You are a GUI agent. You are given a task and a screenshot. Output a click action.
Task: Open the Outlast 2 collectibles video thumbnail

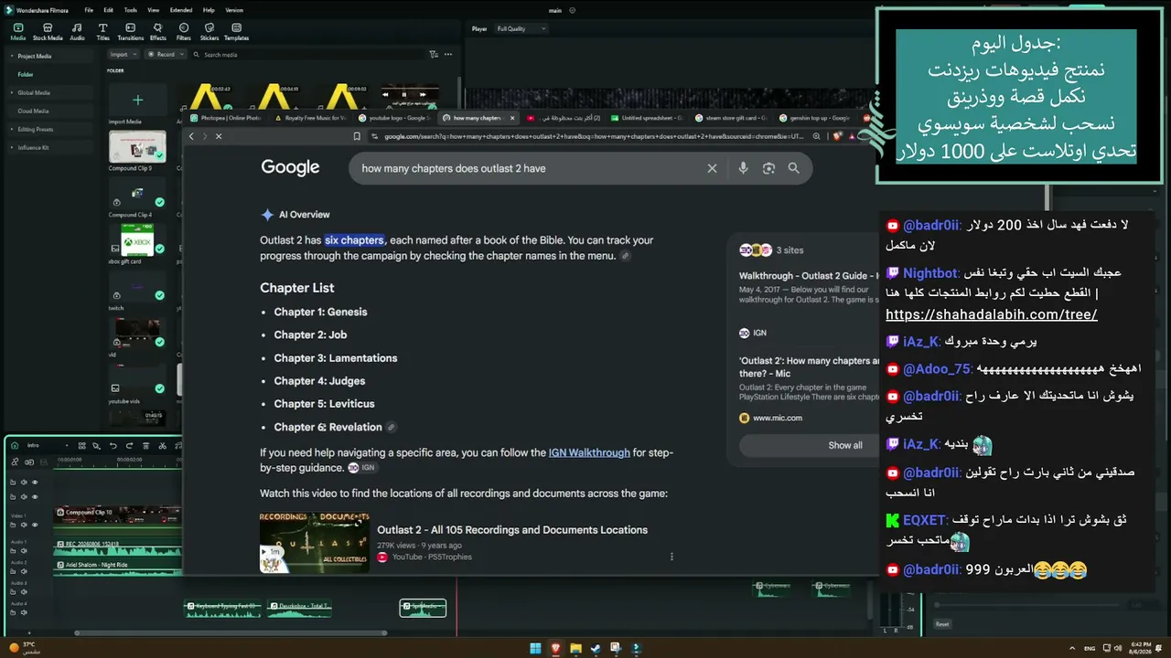pyautogui.click(x=315, y=542)
